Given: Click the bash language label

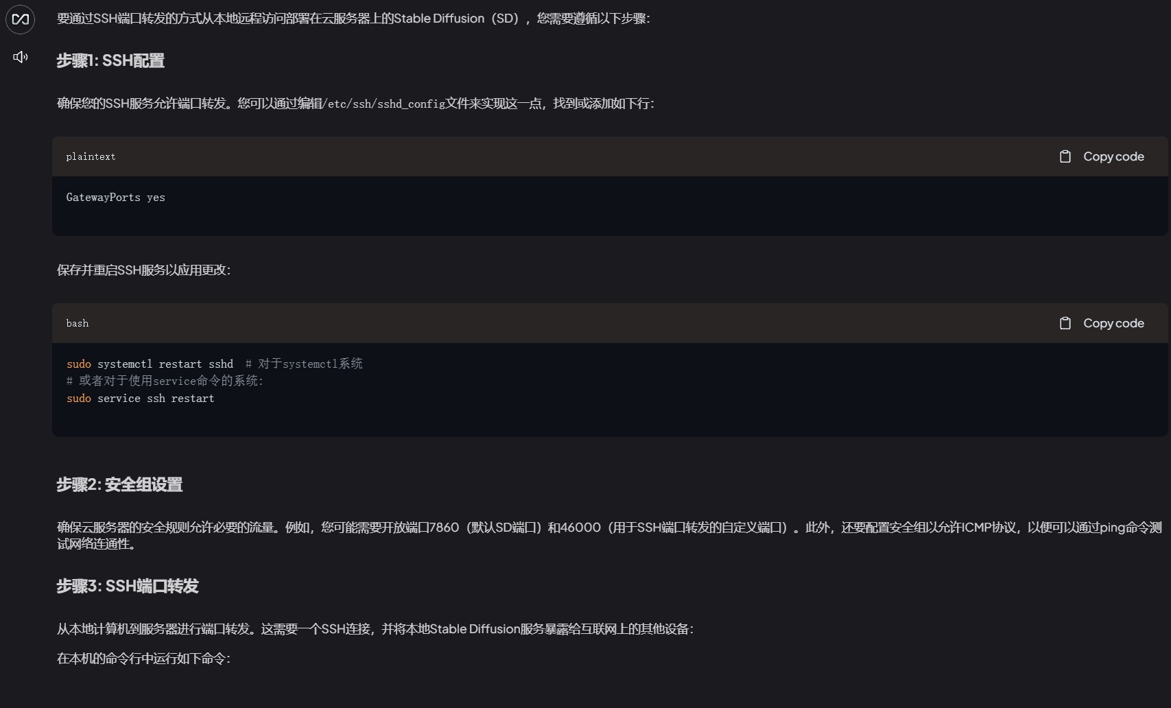Looking at the screenshot, I should pyautogui.click(x=78, y=324).
